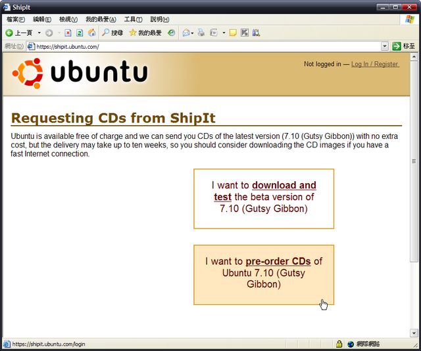Edit the page with Word icon
The height and width of the screenshot is (351, 421).
point(214,33)
